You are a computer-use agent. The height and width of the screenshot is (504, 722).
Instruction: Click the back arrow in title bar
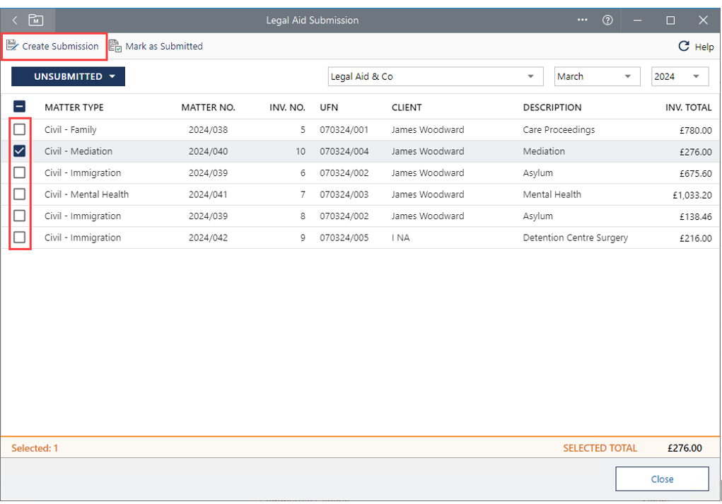15,20
